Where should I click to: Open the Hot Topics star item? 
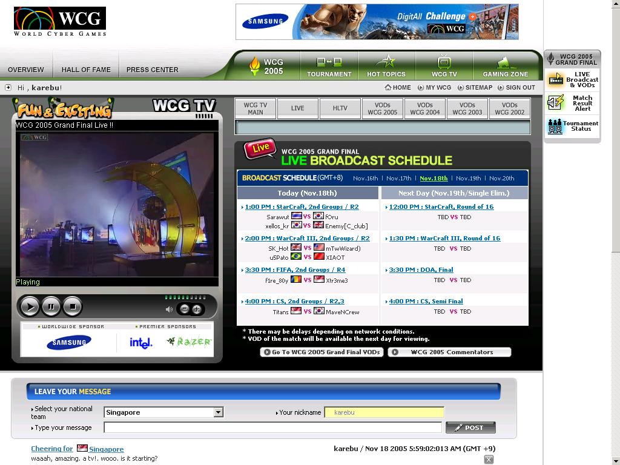point(386,66)
